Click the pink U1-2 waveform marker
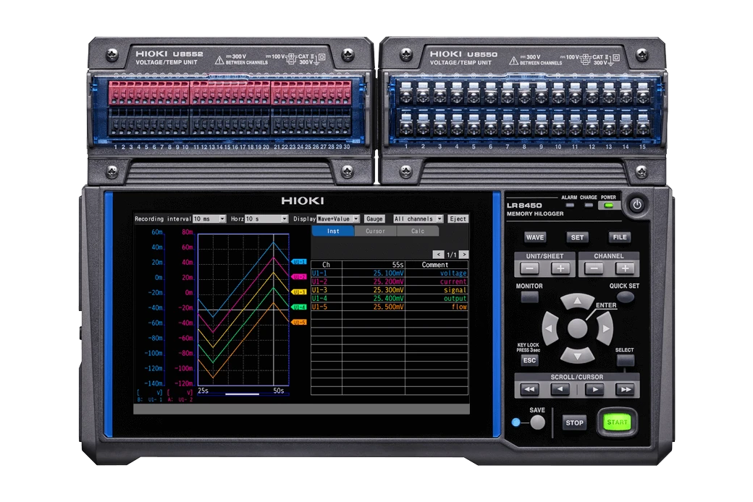Screen dimensions: 753x502 point(299,277)
